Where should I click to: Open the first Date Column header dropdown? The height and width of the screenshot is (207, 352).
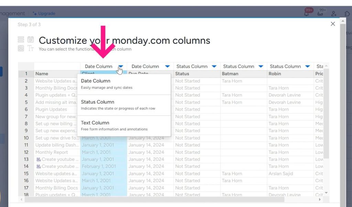click(120, 66)
